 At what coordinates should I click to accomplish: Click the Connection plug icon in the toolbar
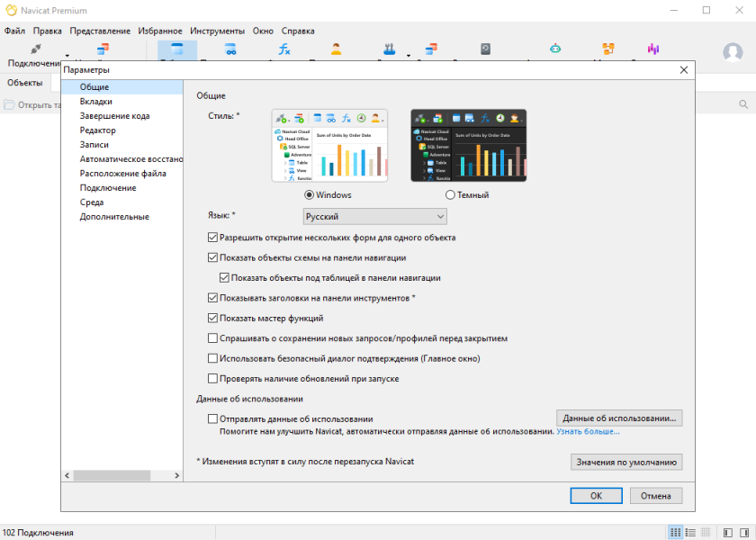[36, 49]
